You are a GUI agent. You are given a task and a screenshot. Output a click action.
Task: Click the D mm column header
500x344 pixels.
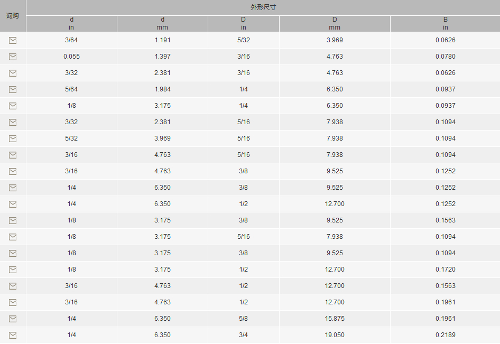(335, 24)
